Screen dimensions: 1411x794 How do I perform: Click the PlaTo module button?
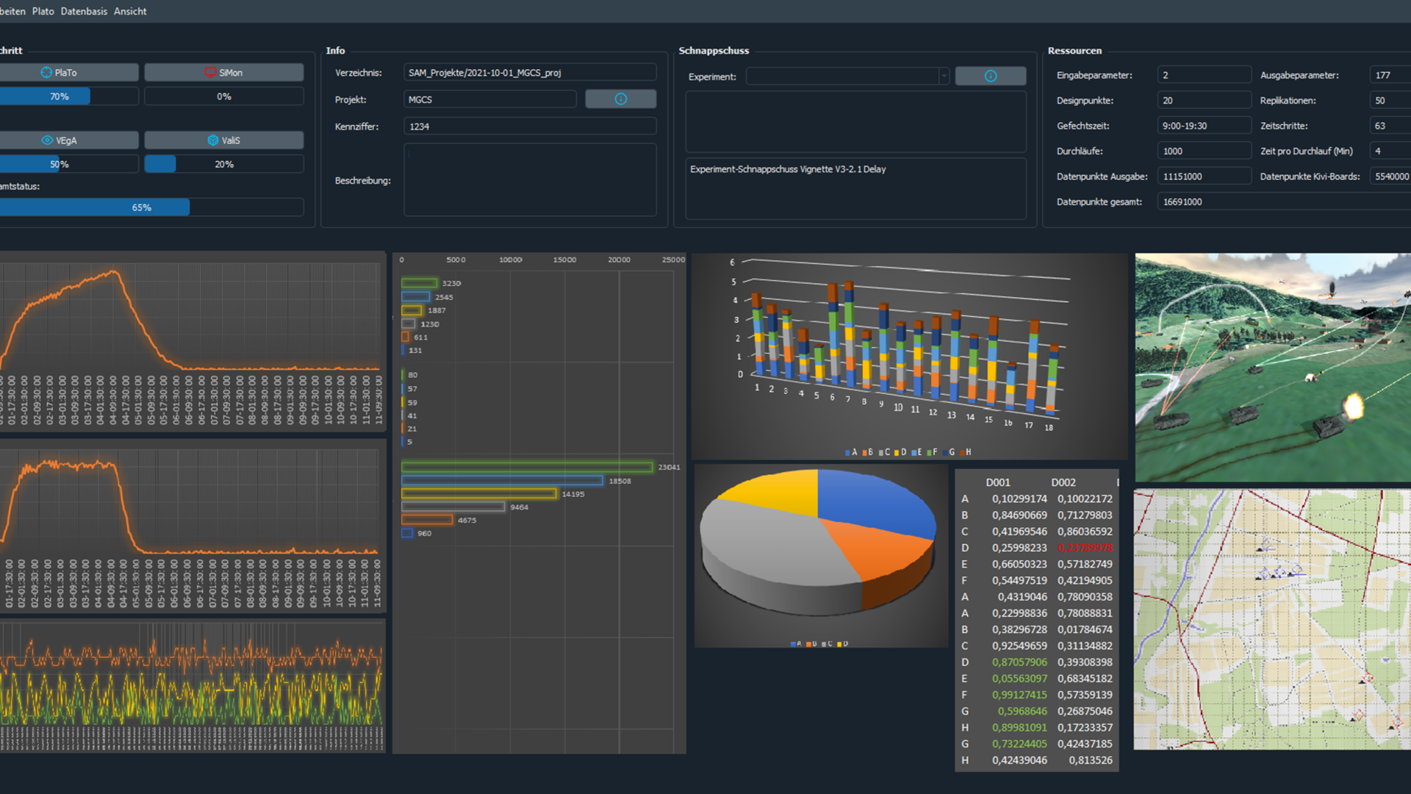point(68,72)
